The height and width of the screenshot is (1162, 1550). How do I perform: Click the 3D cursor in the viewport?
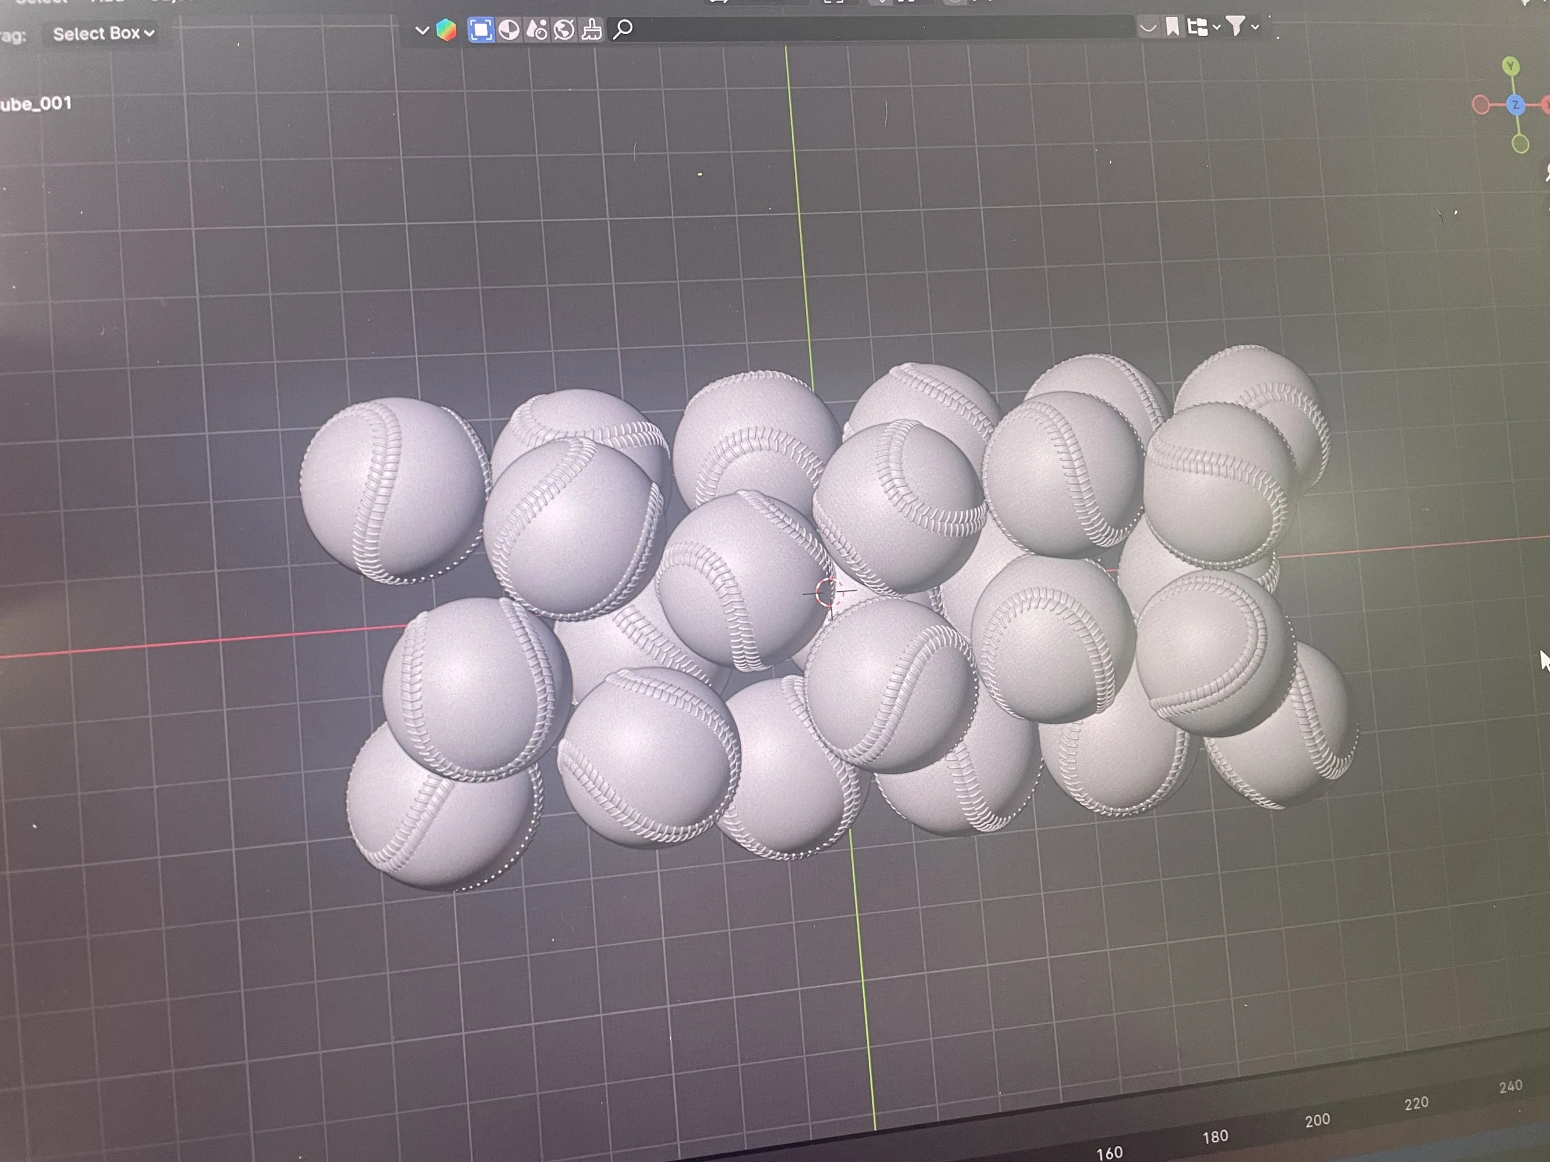pyautogui.click(x=828, y=592)
